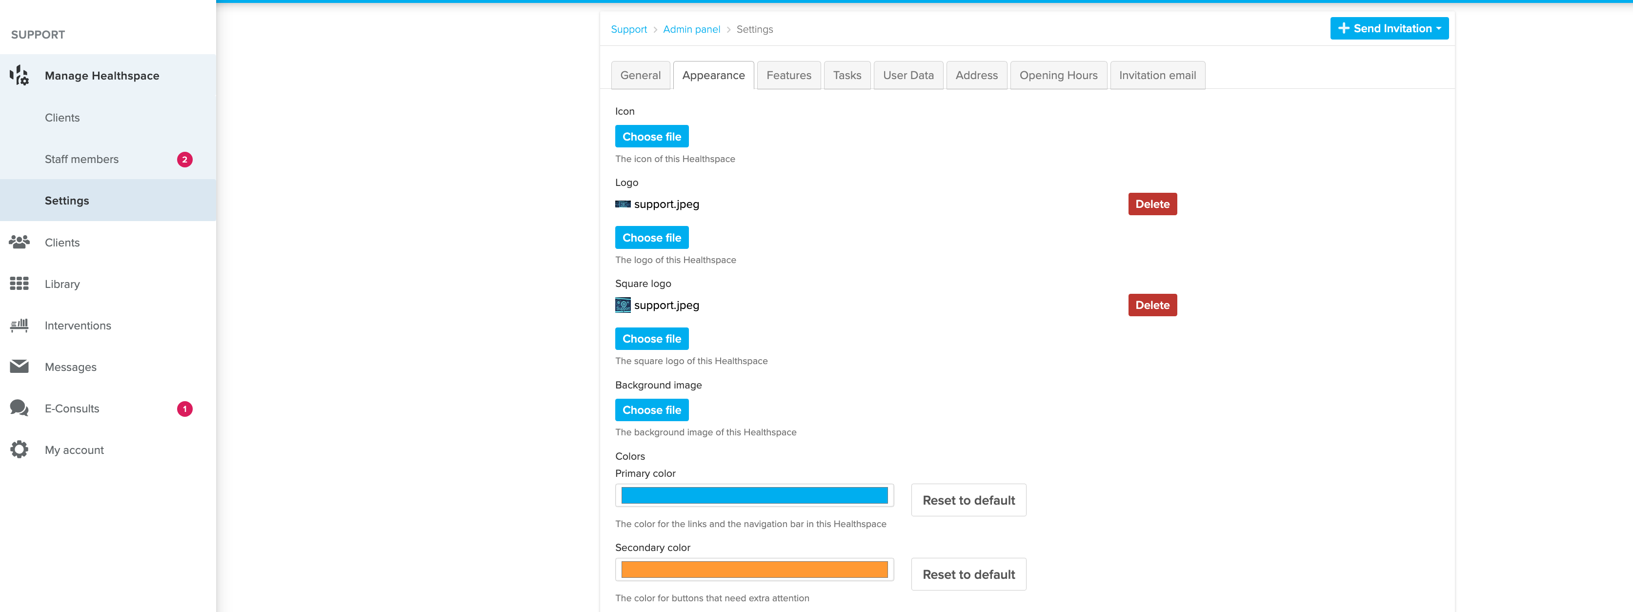Viewport: 1633px width, 612px height.
Task: Open the Interventions menu item
Action: (108, 326)
